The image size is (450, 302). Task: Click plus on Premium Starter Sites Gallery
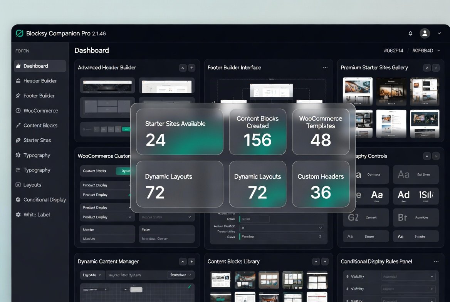(436, 68)
